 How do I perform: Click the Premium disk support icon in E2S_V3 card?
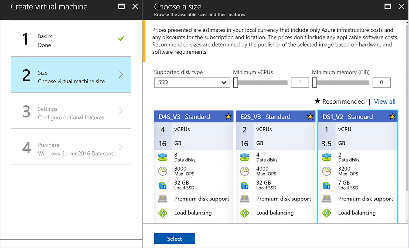tap(245, 199)
